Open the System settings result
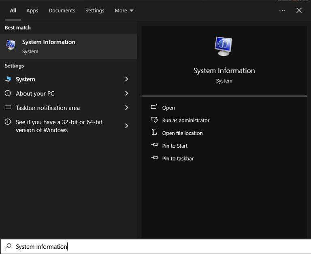 (26, 79)
